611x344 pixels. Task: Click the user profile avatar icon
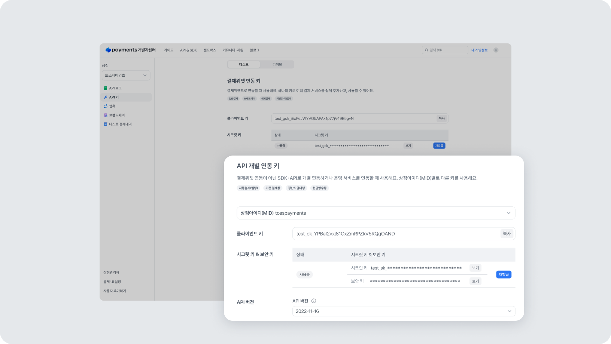click(x=496, y=50)
